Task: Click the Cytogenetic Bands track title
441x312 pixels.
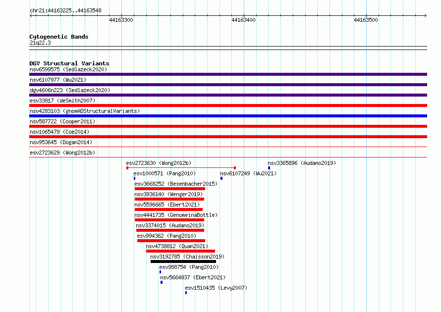Action: pos(59,37)
